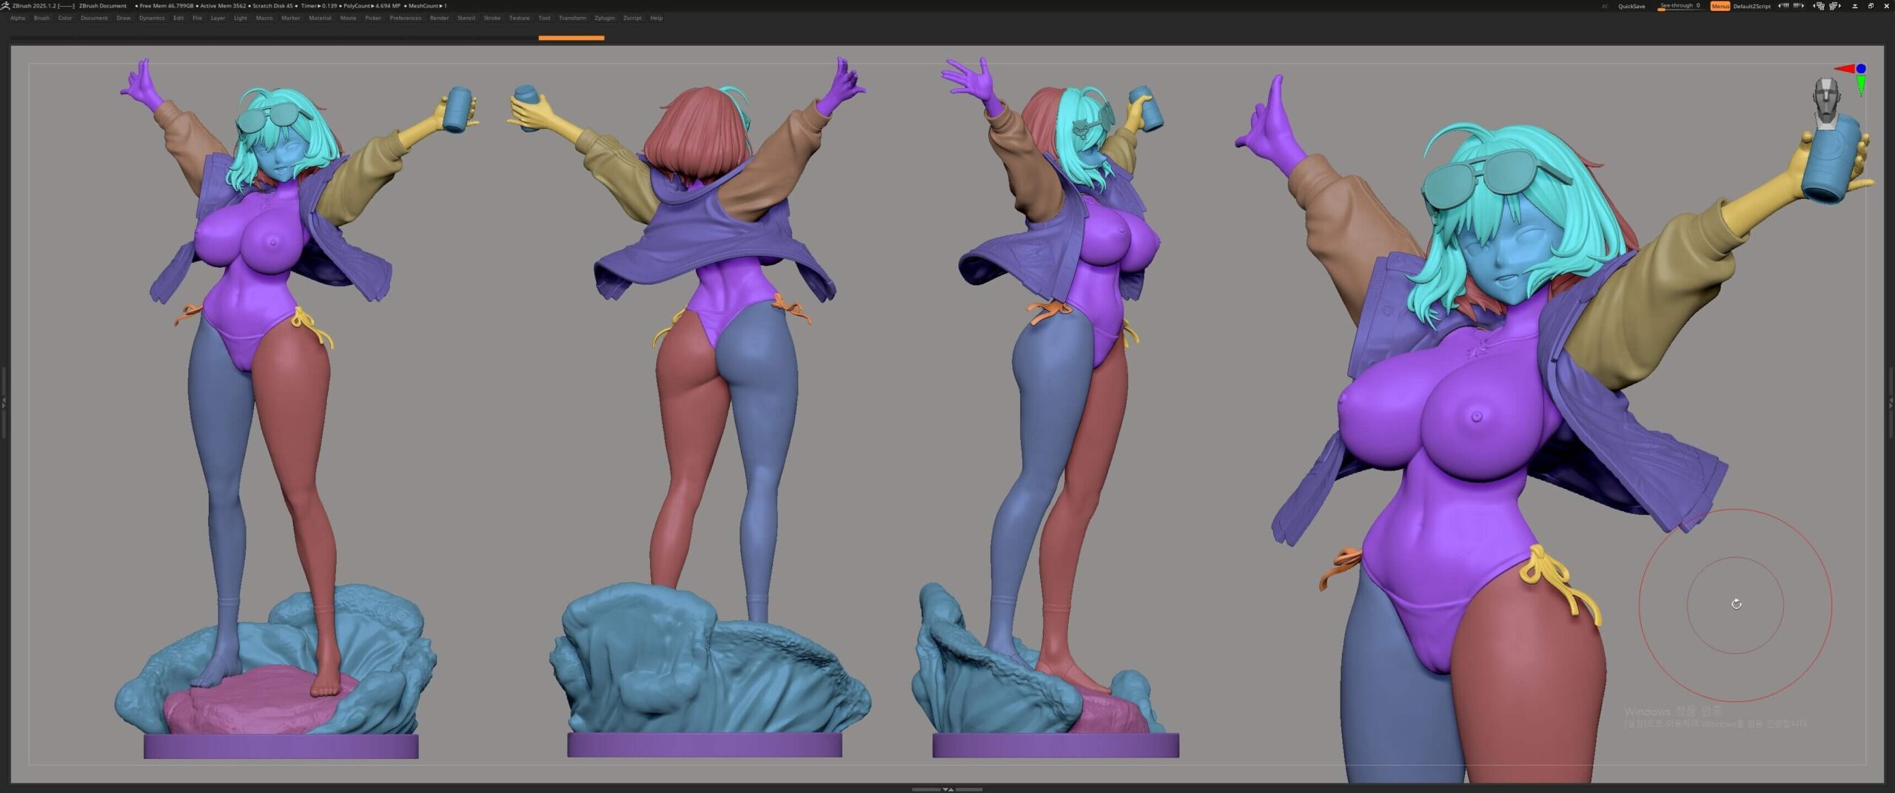This screenshot has width=1895, height=793.
Task: Load previous UI layout icon
Action: (x=1819, y=6)
